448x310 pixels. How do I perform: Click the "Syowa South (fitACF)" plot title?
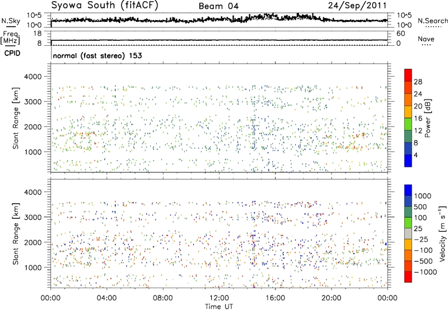click(x=105, y=5)
